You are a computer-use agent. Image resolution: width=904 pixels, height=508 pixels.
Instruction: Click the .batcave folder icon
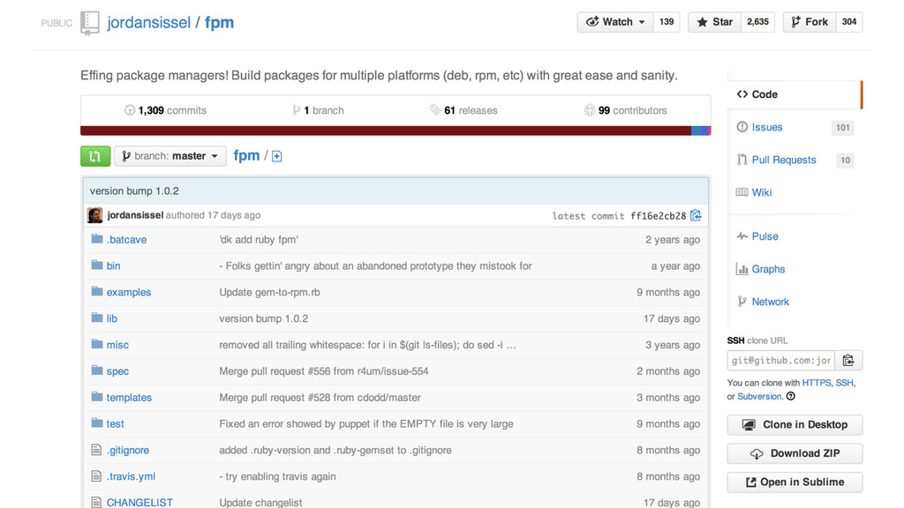pyautogui.click(x=97, y=239)
